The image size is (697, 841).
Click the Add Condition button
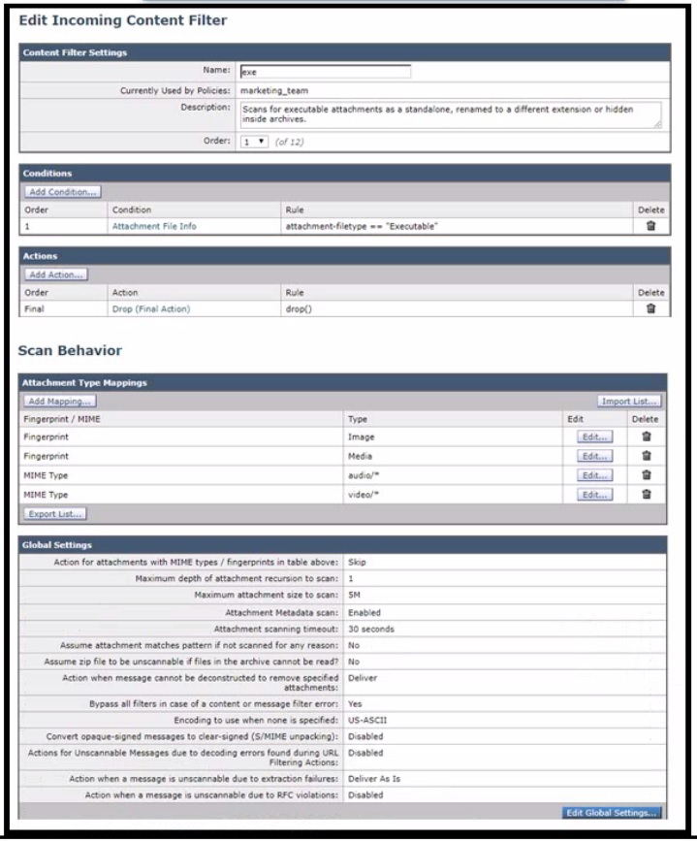click(x=62, y=192)
